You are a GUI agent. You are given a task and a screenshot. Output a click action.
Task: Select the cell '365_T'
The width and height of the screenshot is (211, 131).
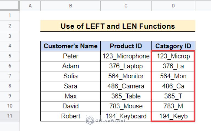(173, 96)
